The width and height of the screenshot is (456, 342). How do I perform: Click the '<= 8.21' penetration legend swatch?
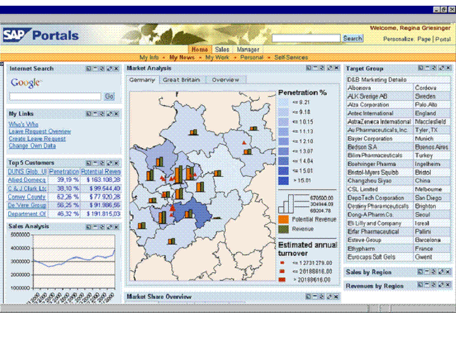283,103
